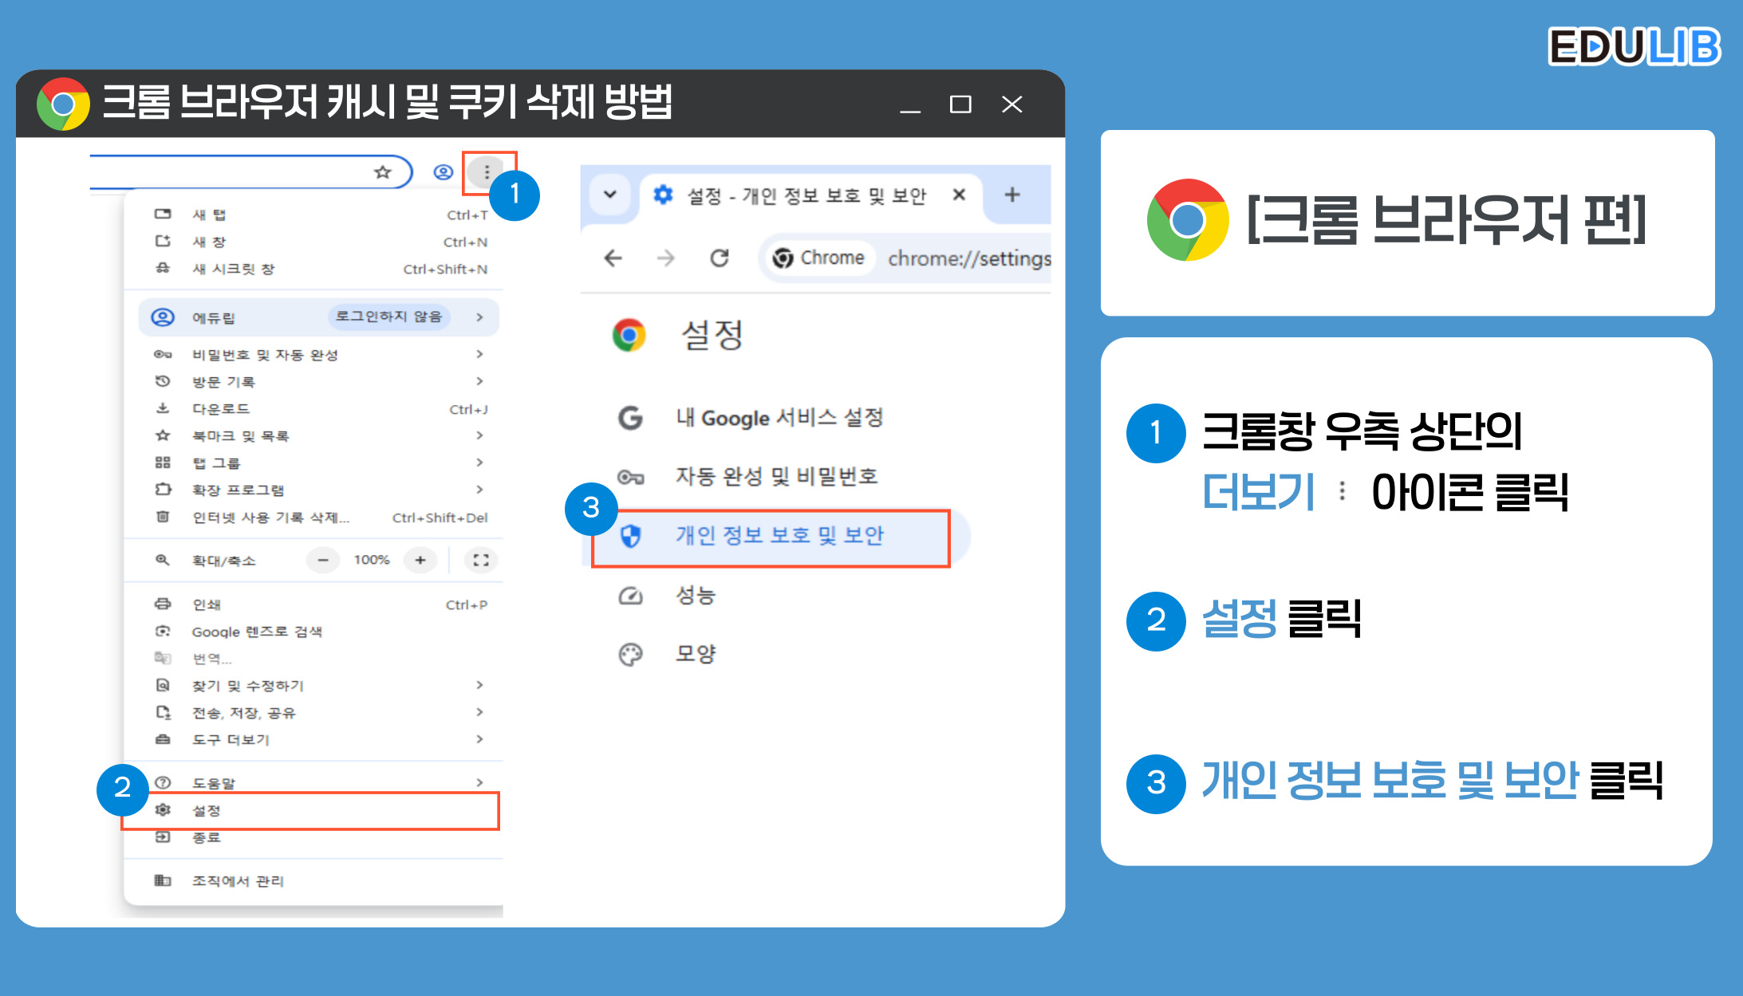Click the chrome://settings address field
The width and height of the screenshot is (1743, 996).
click(969, 258)
